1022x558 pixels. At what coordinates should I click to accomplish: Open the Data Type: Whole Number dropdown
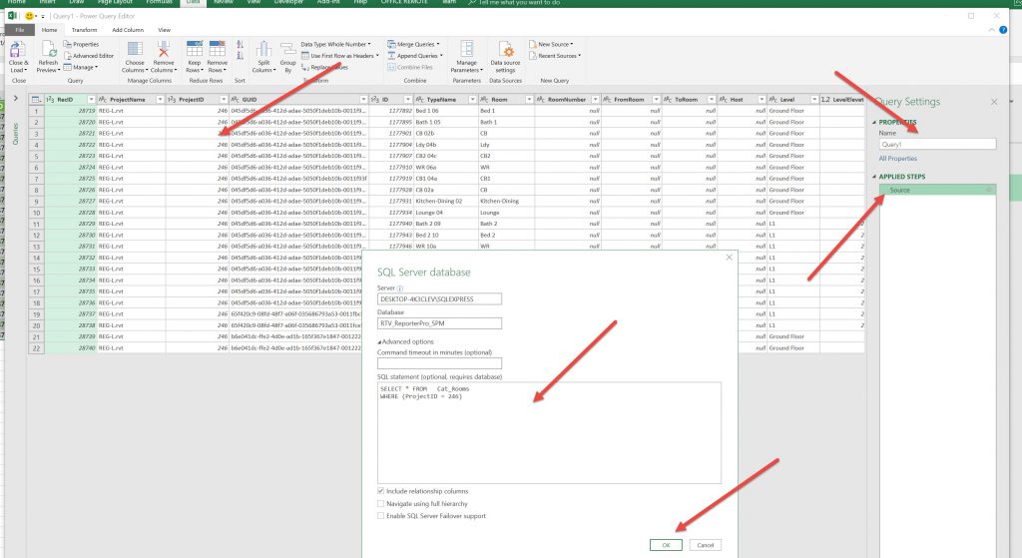(x=337, y=44)
